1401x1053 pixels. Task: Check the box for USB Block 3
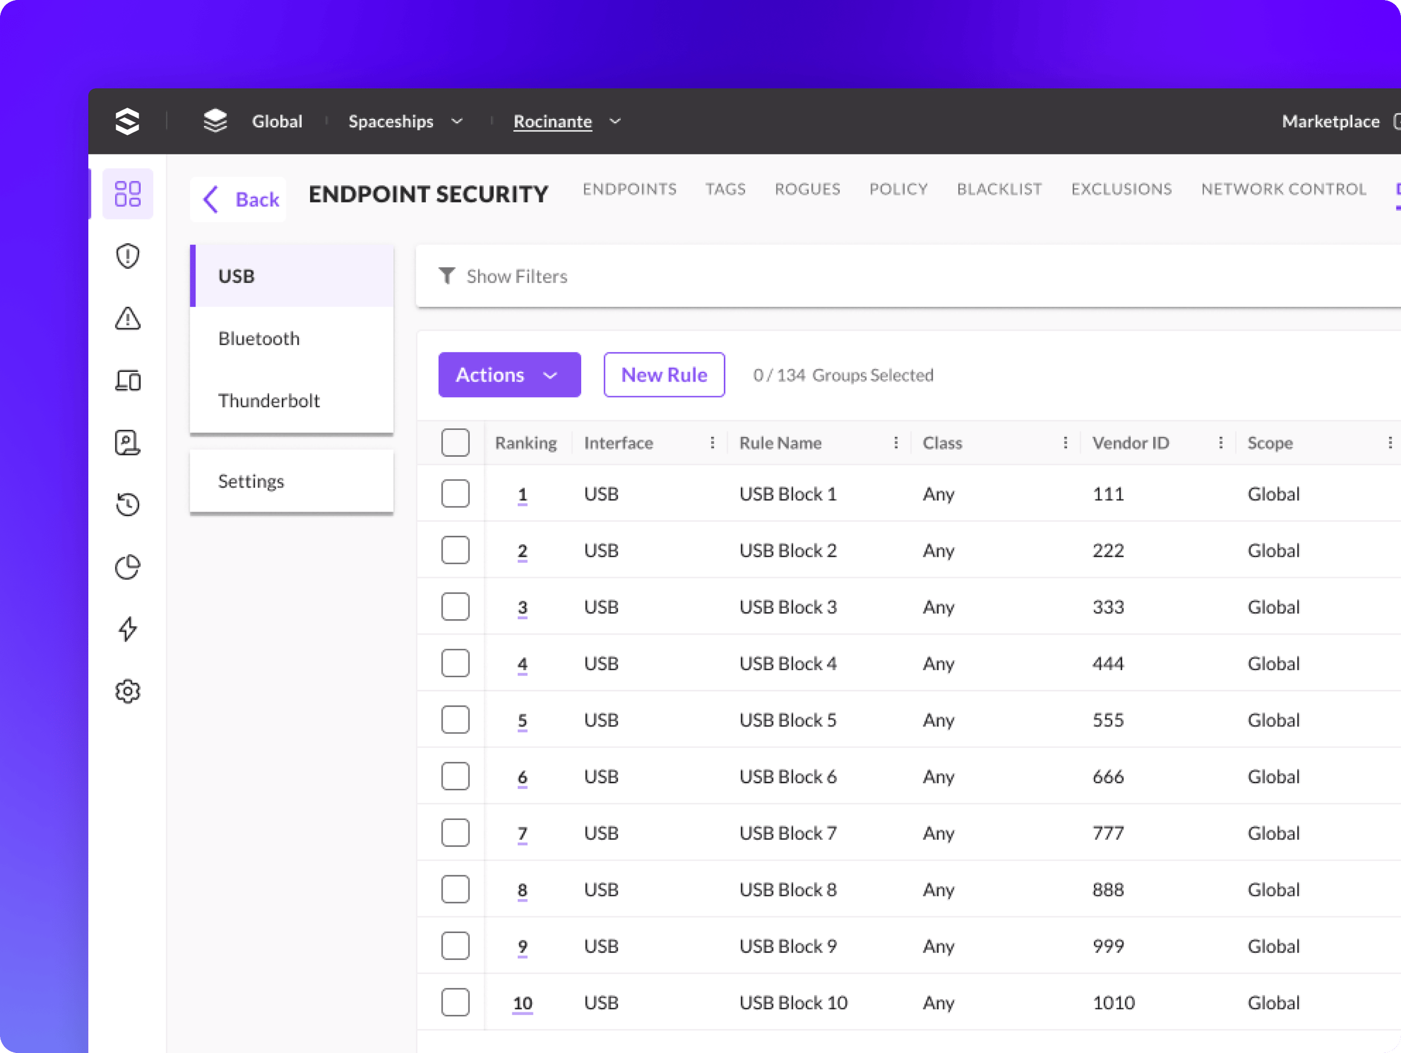point(455,606)
